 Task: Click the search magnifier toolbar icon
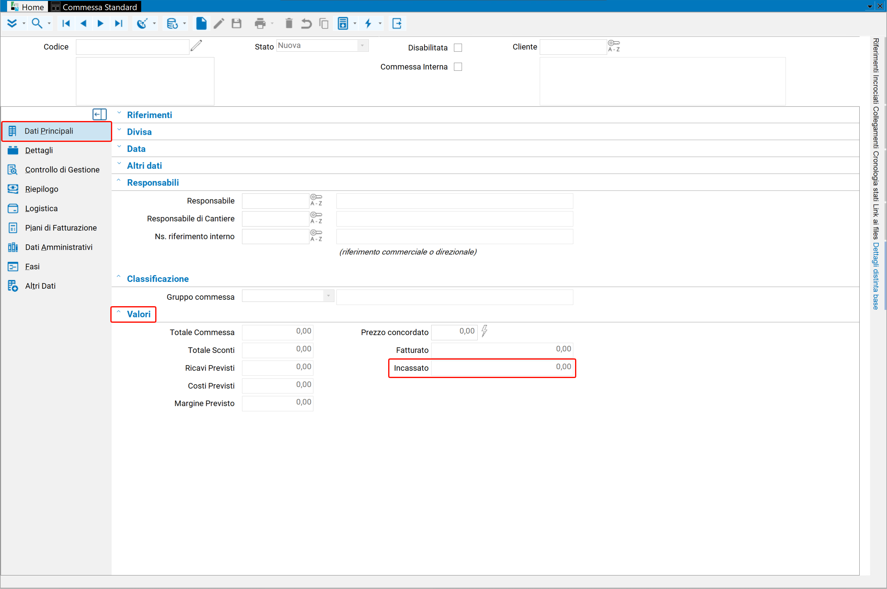[37, 23]
